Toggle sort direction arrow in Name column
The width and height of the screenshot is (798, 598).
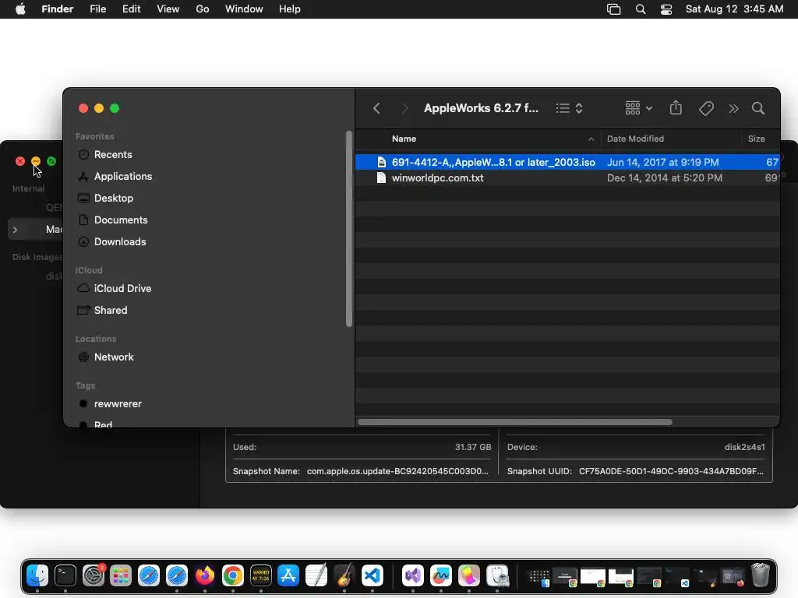tap(591, 139)
